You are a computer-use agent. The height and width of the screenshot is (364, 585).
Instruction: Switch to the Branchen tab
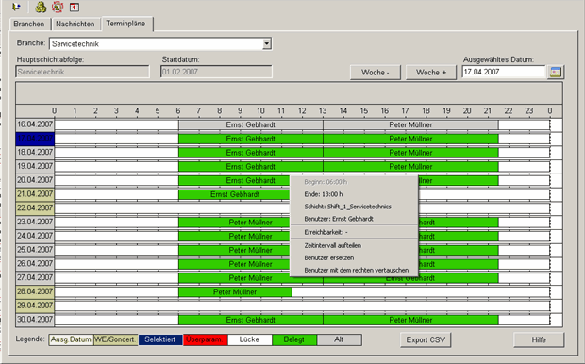click(x=28, y=24)
